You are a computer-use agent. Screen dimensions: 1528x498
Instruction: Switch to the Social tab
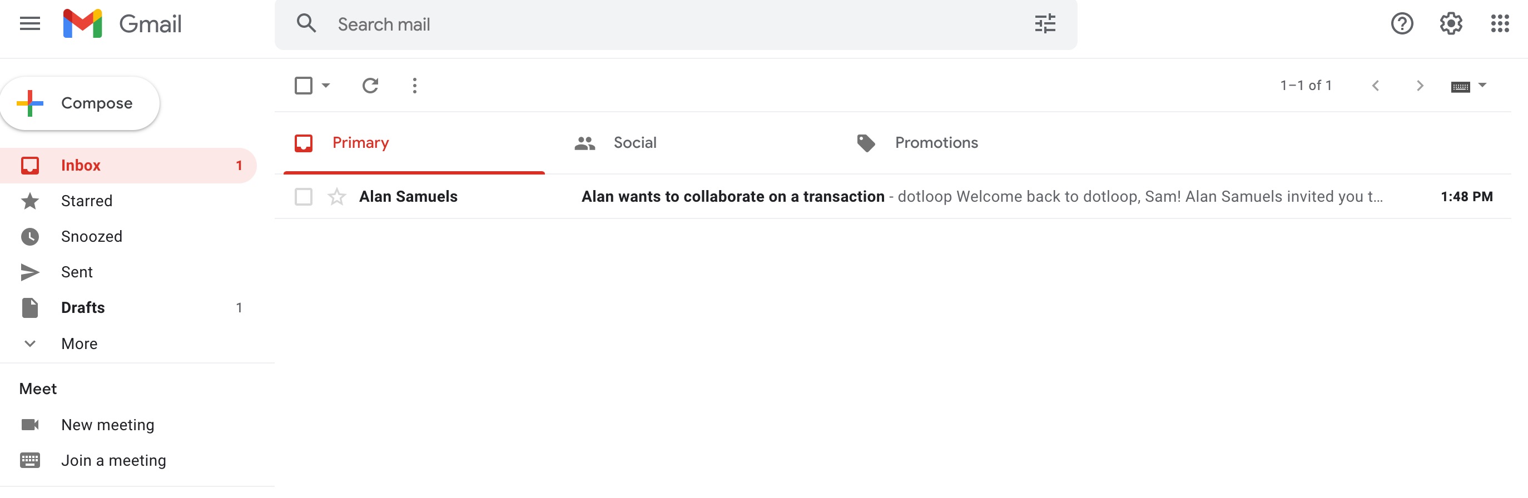pyautogui.click(x=636, y=142)
